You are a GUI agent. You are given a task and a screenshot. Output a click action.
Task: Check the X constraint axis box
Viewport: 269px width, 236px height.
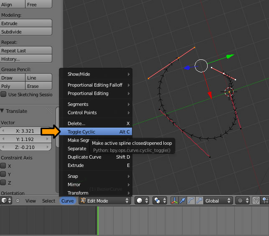click(x=3, y=166)
